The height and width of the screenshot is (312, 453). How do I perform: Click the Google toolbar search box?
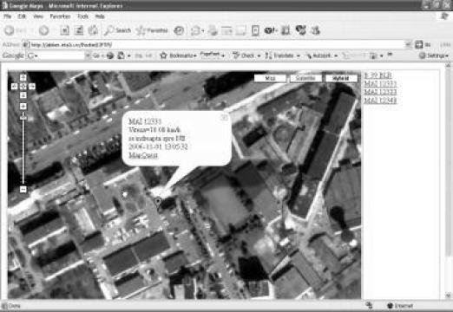pyautogui.click(x=59, y=55)
